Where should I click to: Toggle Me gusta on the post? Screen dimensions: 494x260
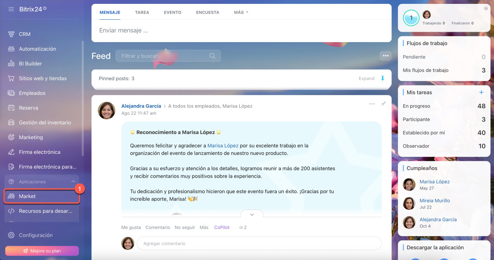coord(131,228)
